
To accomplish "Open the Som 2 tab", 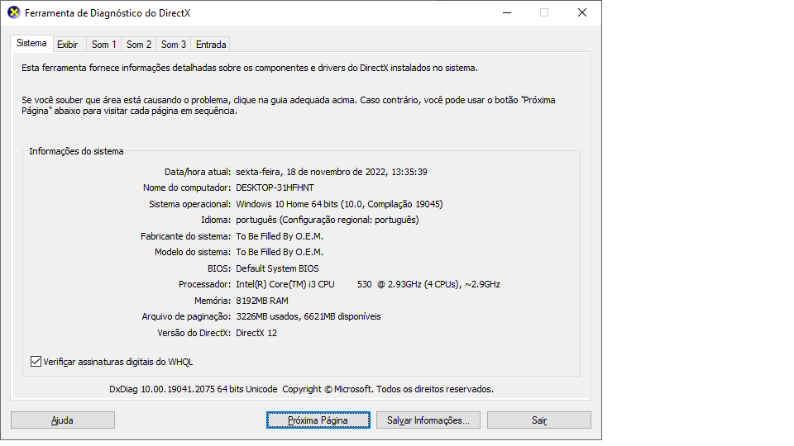I will (139, 45).
